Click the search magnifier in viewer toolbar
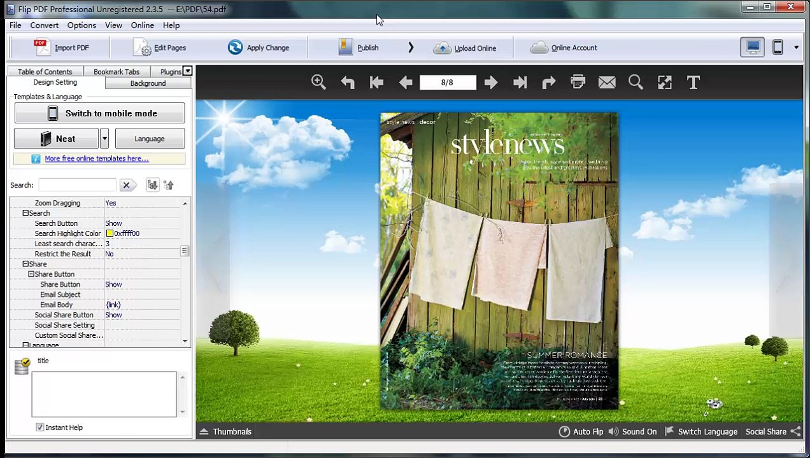 tap(636, 82)
